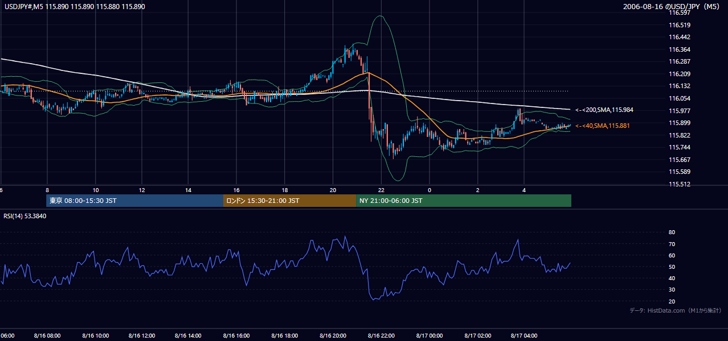This screenshot has height=341, width=728.
Task: Click RSI scale value 70
Action: click(x=672, y=244)
